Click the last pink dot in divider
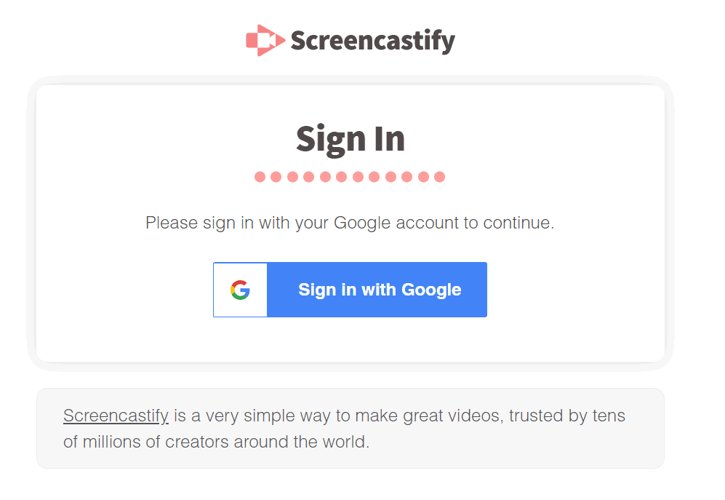The width and height of the screenshot is (725, 500). tap(440, 177)
